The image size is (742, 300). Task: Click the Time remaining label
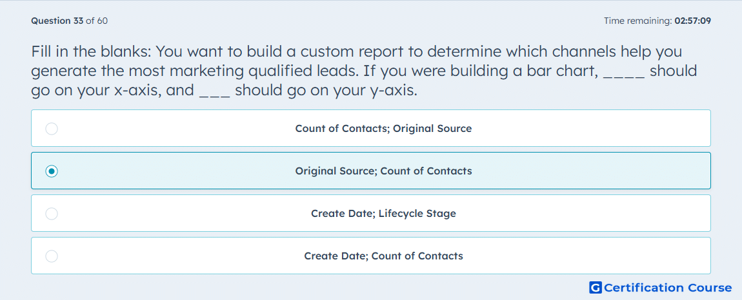(638, 21)
